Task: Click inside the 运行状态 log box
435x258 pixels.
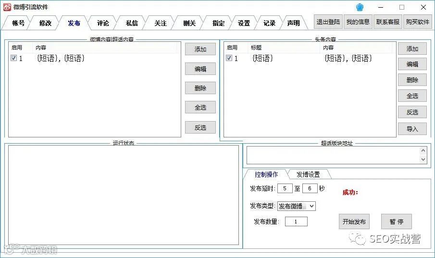Action: coord(124,195)
